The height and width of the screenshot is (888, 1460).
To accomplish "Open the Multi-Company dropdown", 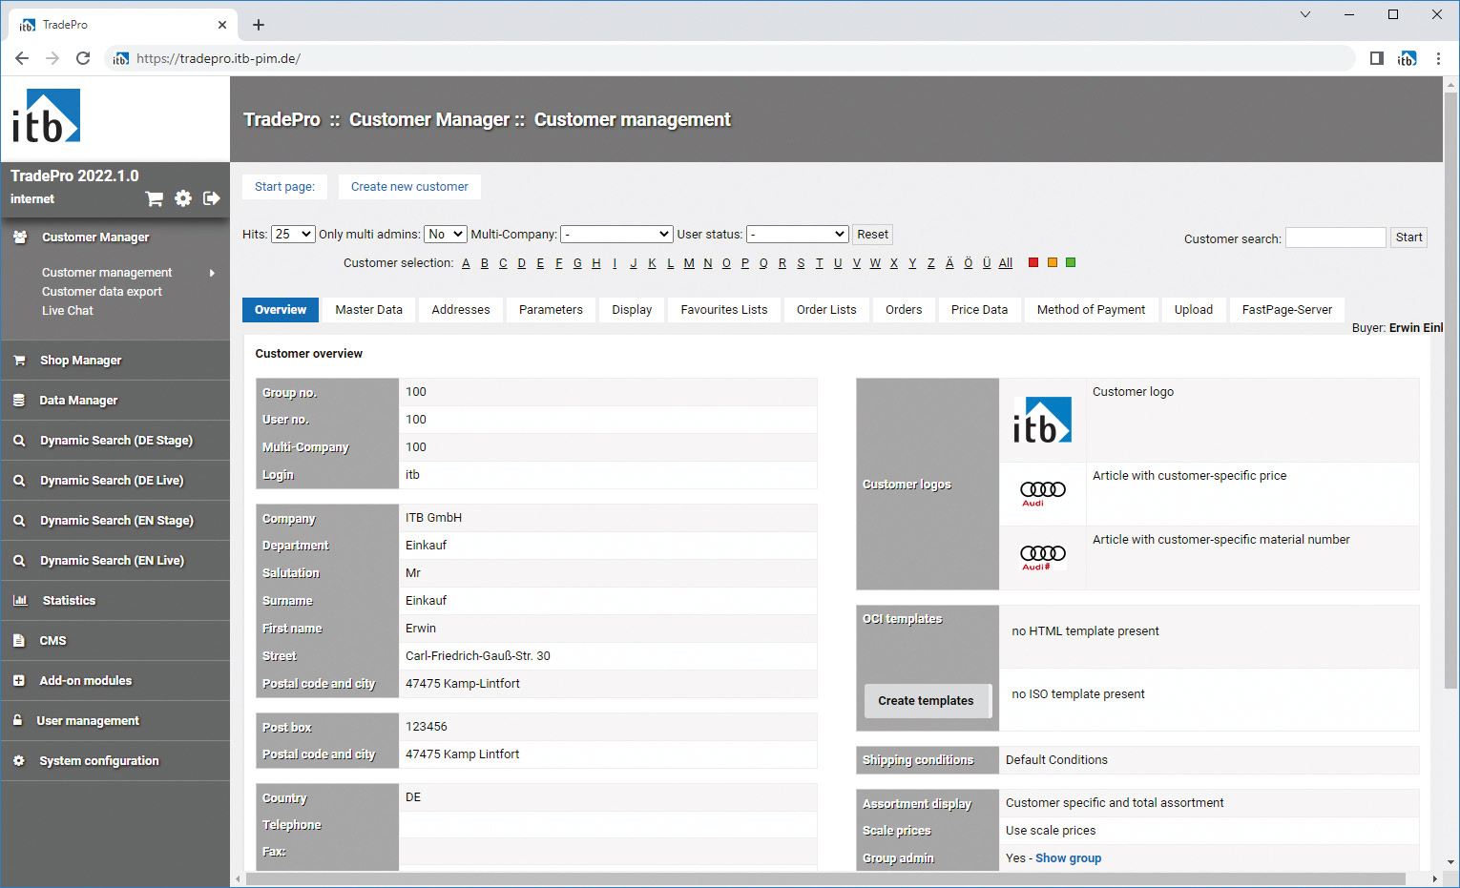I will coord(616,234).
